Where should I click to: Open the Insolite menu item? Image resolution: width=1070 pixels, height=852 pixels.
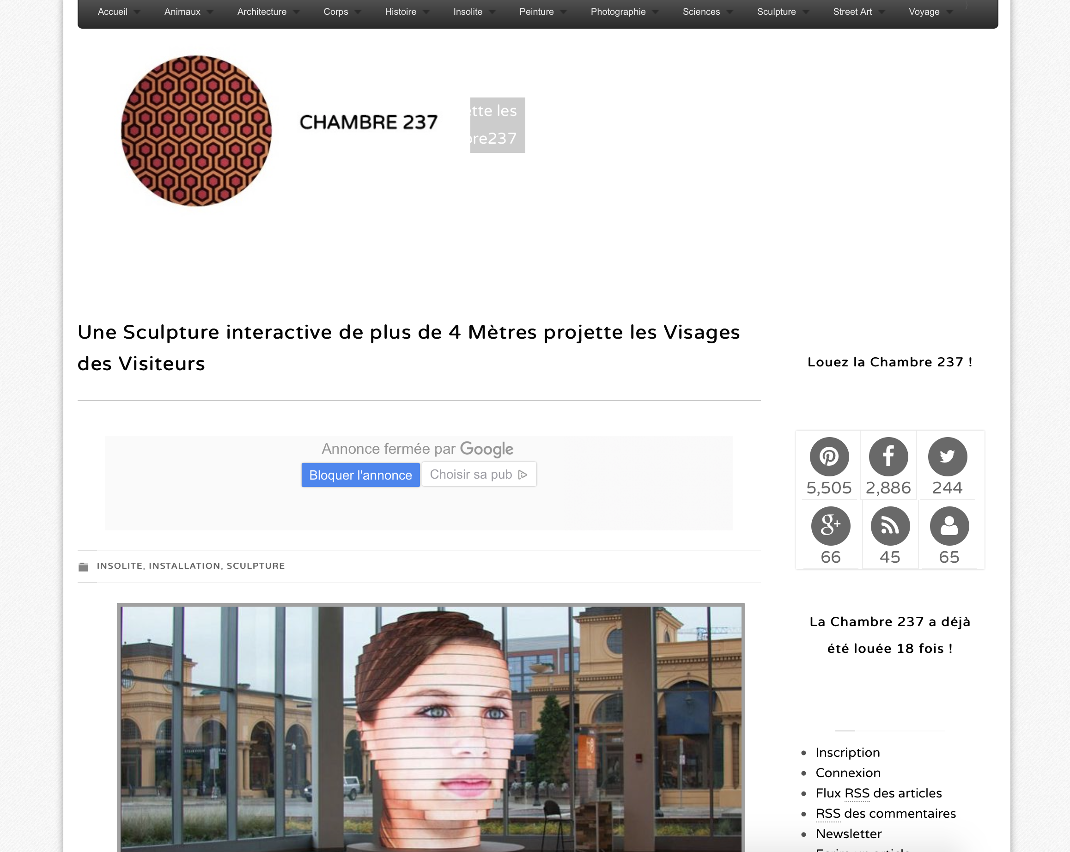468,12
